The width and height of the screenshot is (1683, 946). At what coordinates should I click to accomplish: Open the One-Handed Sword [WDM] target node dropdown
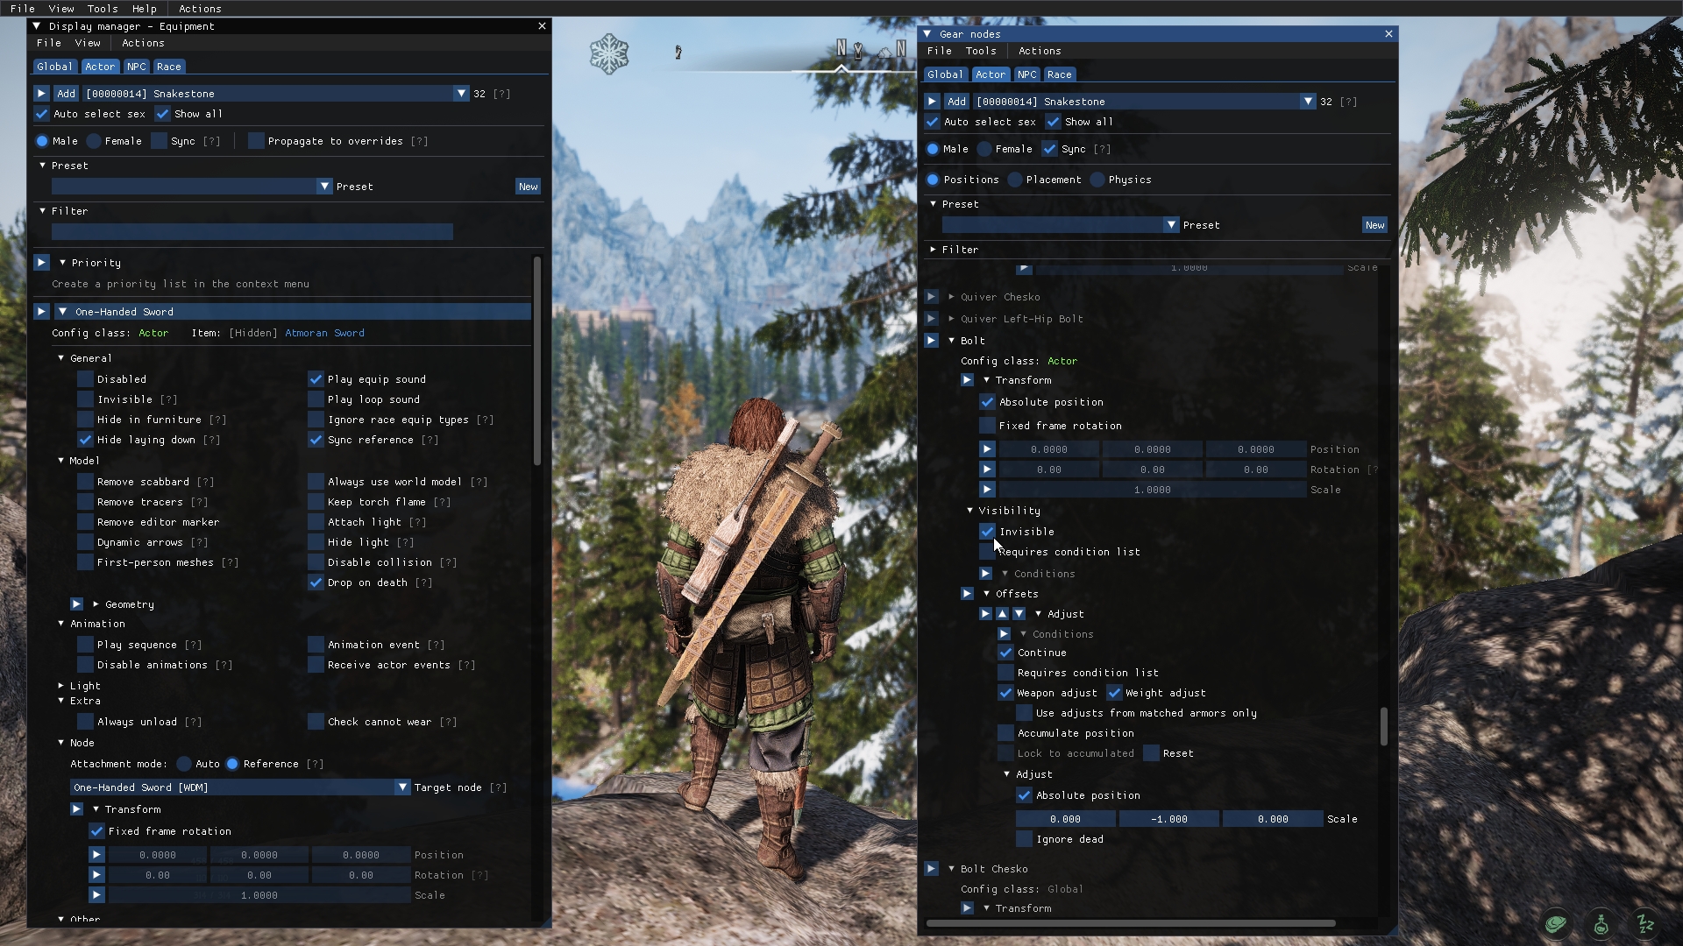click(x=402, y=787)
